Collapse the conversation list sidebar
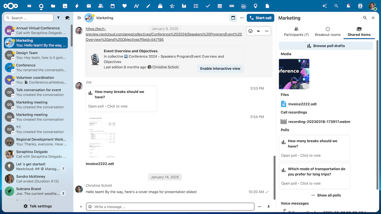Viewport: 381px width, 214px height. [79, 18]
